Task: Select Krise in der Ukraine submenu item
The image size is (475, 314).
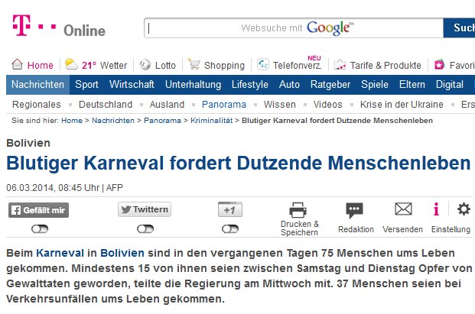Action: (x=402, y=105)
